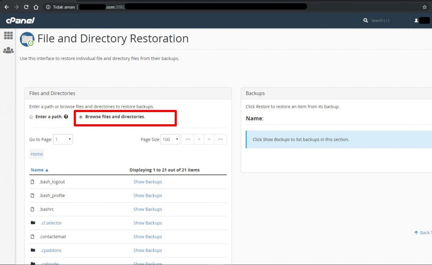Click the help icon beside Enter a path
The height and width of the screenshot is (265, 432).
pyautogui.click(x=66, y=117)
